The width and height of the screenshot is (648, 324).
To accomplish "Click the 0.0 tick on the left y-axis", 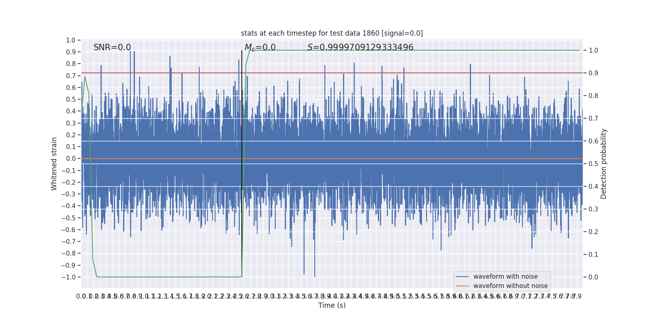I will coord(71,158).
